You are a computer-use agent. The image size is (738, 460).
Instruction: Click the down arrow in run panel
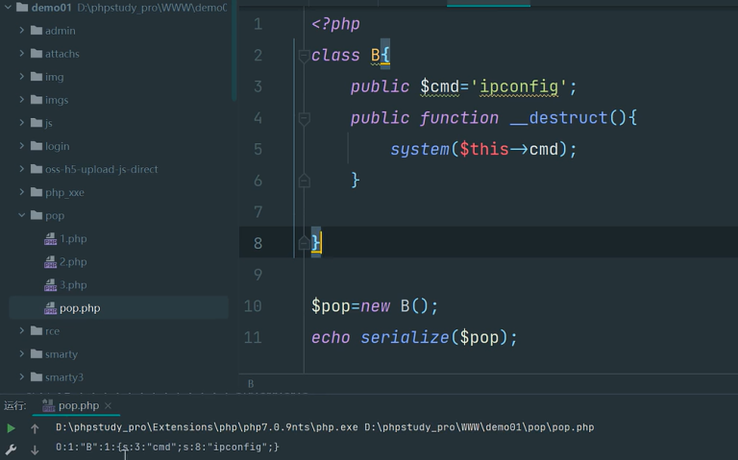coord(35,449)
